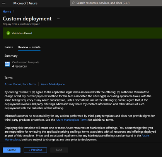The height and width of the screenshot is (157, 162).
Task: Click the Custom deployment page title
Action: pos(27,19)
